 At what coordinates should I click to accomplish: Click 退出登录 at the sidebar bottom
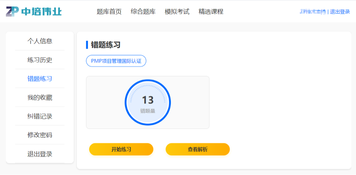click(40, 154)
